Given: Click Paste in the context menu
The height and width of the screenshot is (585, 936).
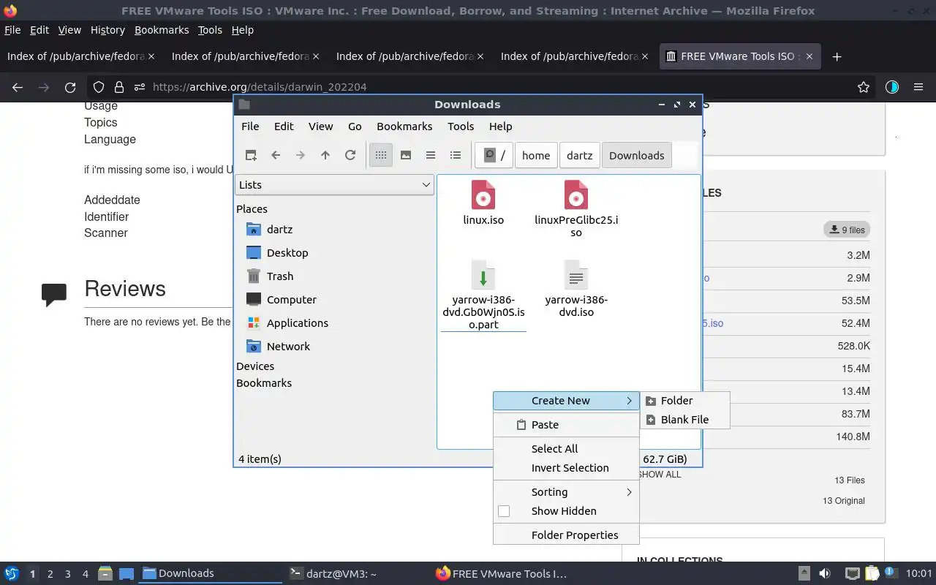Looking at the screenshot, I should tap(566, 425).
